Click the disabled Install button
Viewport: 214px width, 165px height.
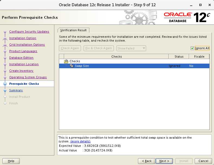[184, 161]
